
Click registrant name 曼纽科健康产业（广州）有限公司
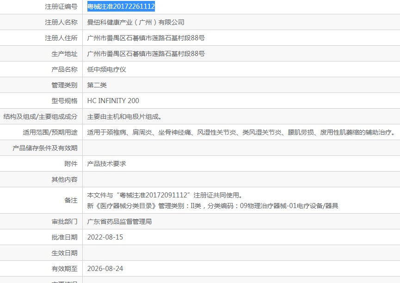(x=135, y=22)
